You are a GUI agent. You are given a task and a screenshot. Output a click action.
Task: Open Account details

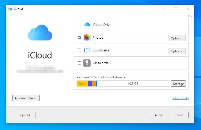click(26, 98)
